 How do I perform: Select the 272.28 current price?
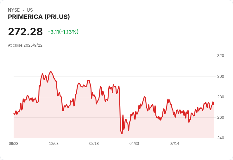[25, 32]
